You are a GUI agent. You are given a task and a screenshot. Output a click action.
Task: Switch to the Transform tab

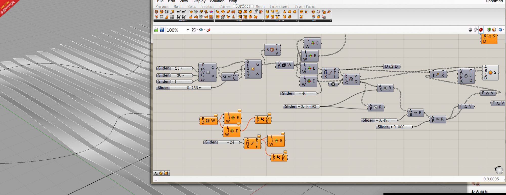pos(304,7)
